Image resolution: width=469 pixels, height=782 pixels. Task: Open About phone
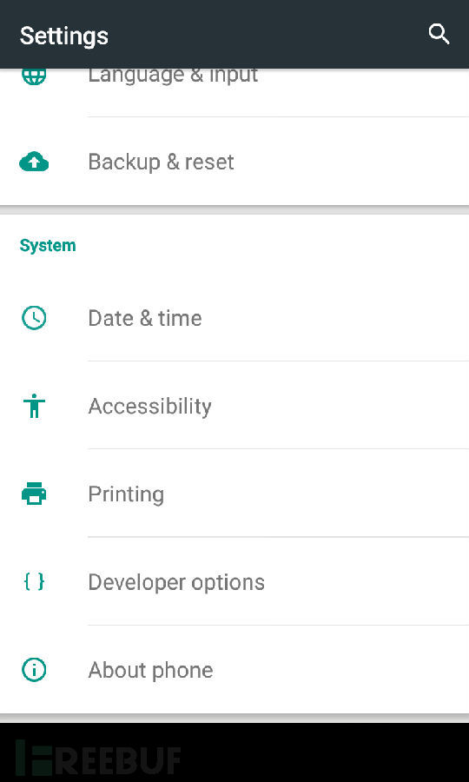pos(234,670)
